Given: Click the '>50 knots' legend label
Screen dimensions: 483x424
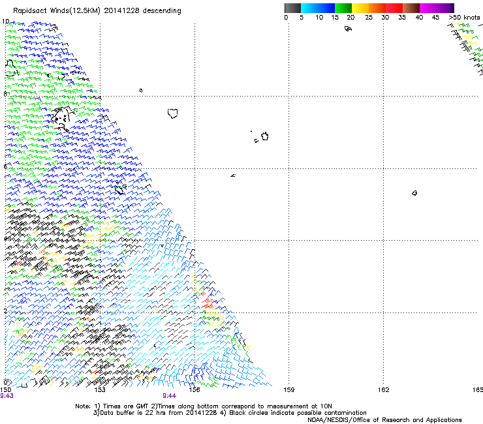Looking at the screenshot, I should (464, 18).
